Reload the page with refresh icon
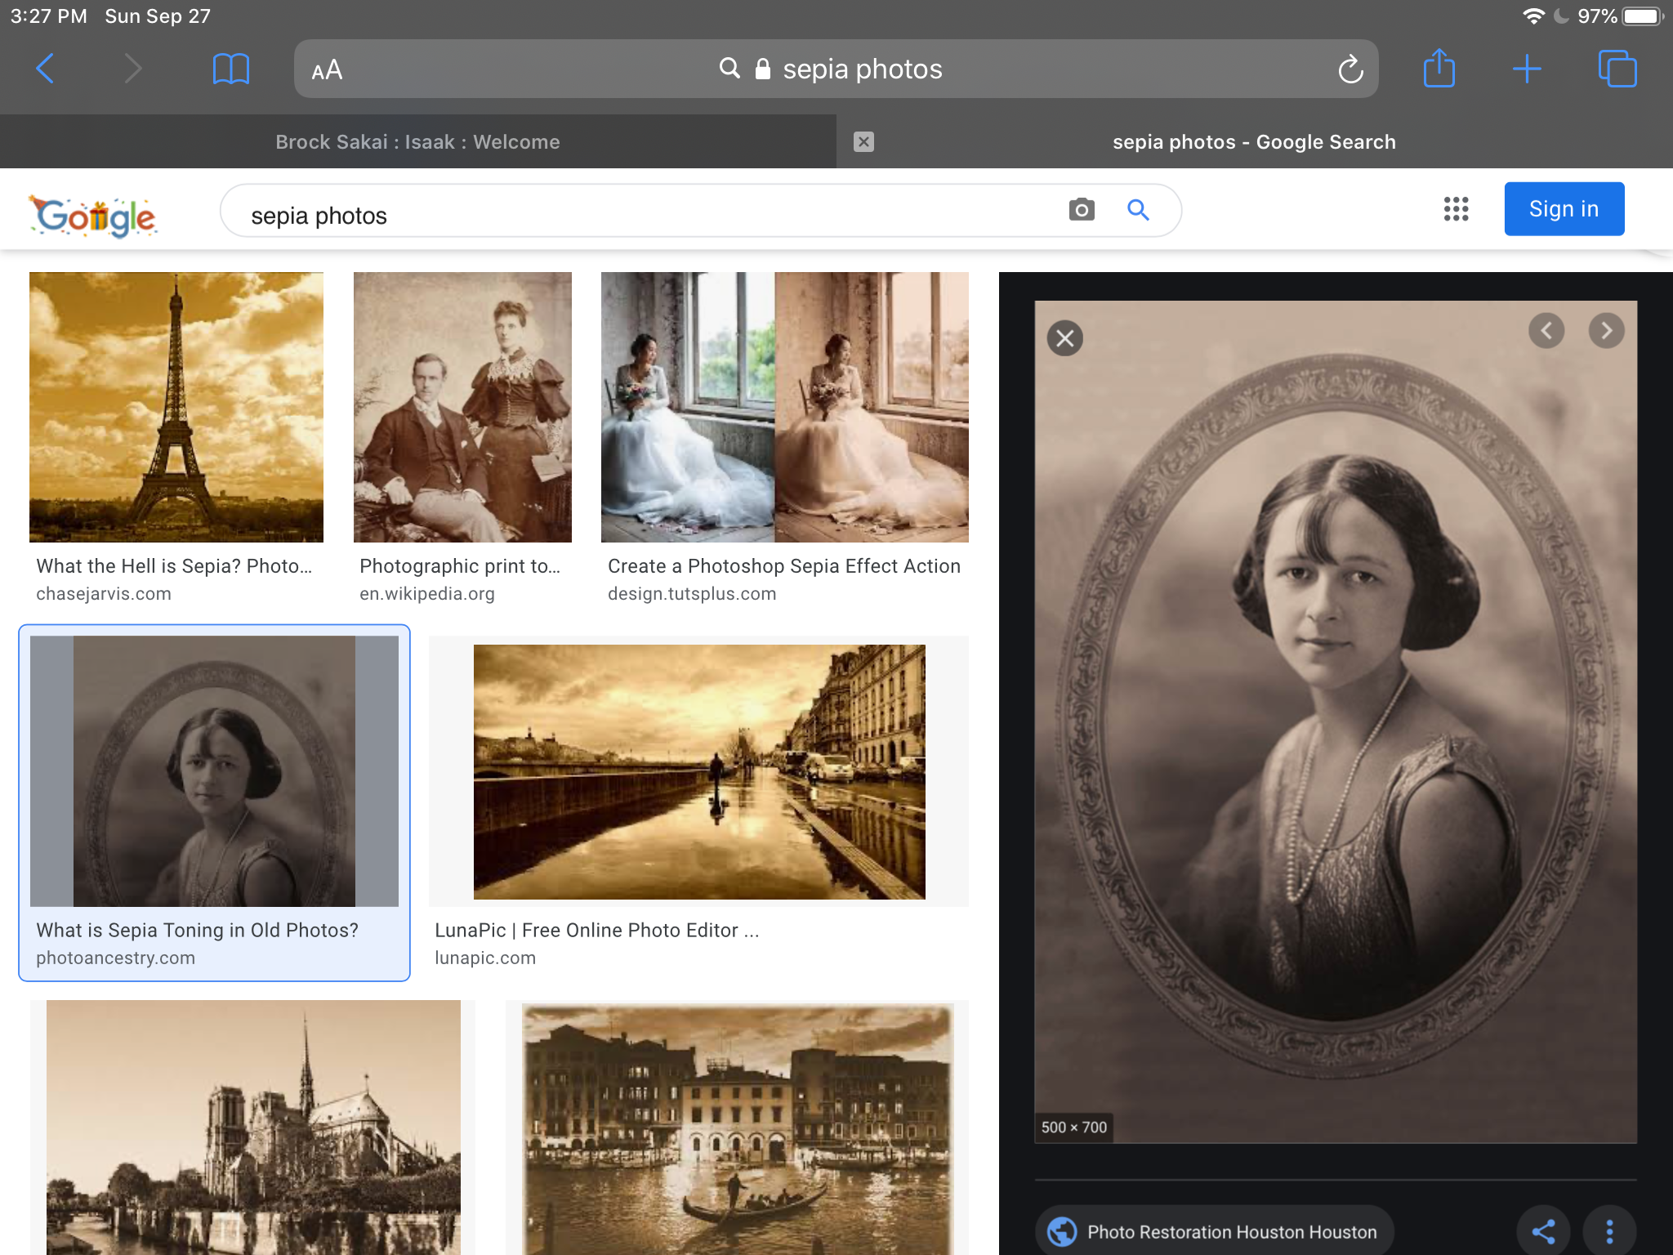The height and width of the screenshot is (1255, 1673). click(x=1350, y=69)
